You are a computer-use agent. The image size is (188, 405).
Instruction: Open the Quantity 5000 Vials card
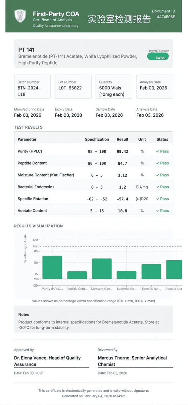[x=114, y=87]
